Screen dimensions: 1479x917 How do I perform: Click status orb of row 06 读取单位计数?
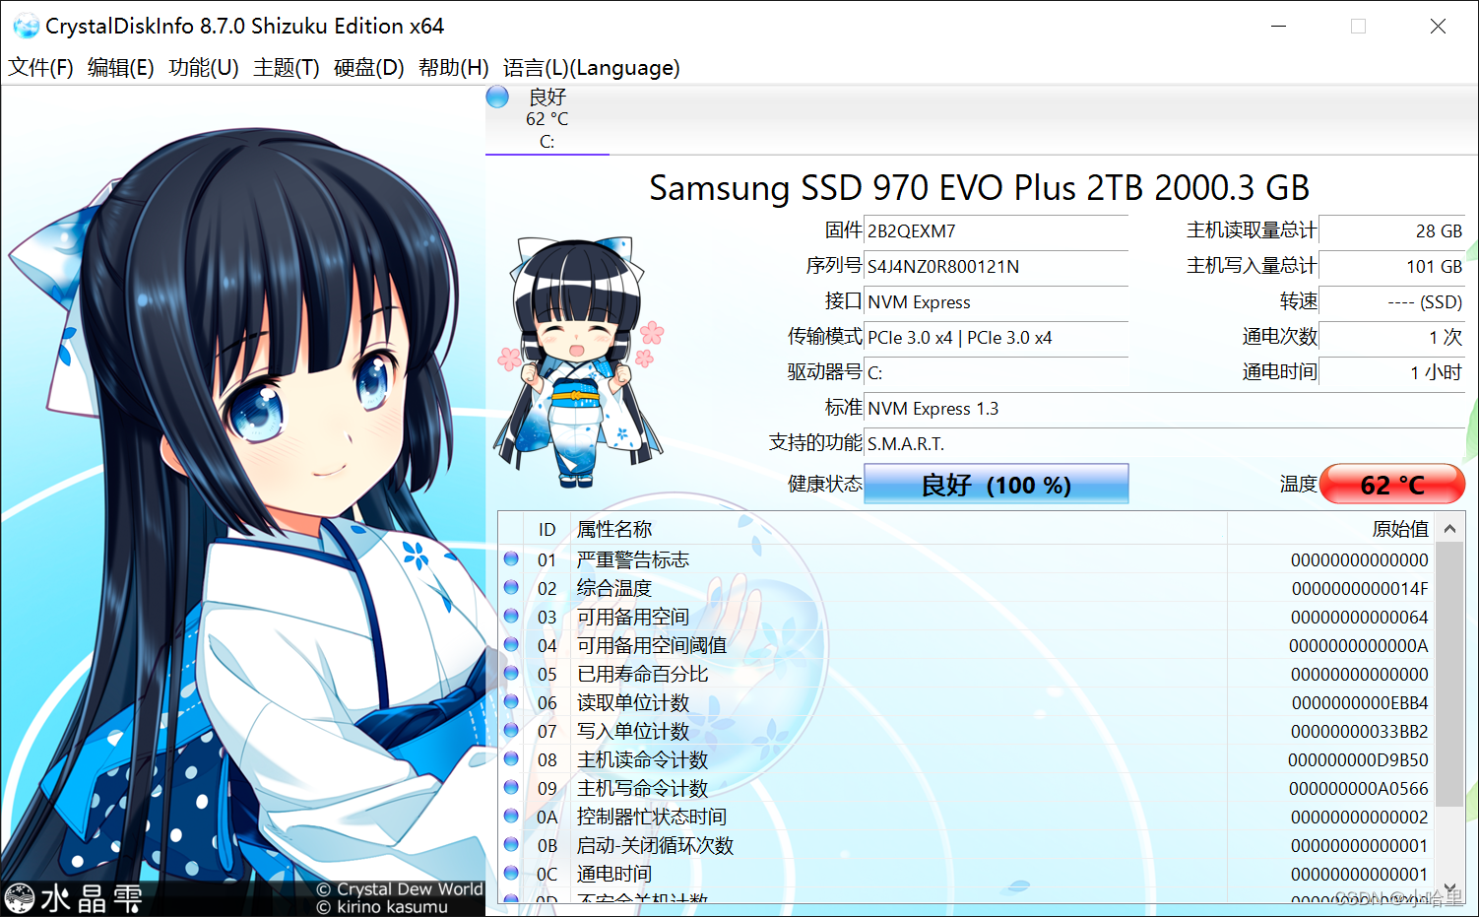(511, 701)
